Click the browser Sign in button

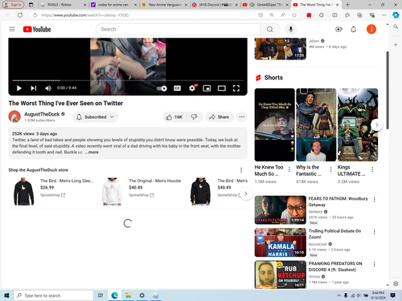pyautogui.click(x=13, y=5)
